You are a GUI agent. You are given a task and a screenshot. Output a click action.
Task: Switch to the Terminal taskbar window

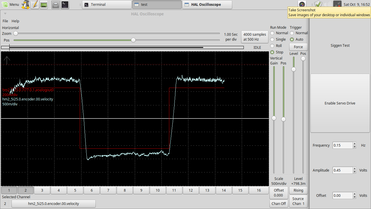[107, 5]
